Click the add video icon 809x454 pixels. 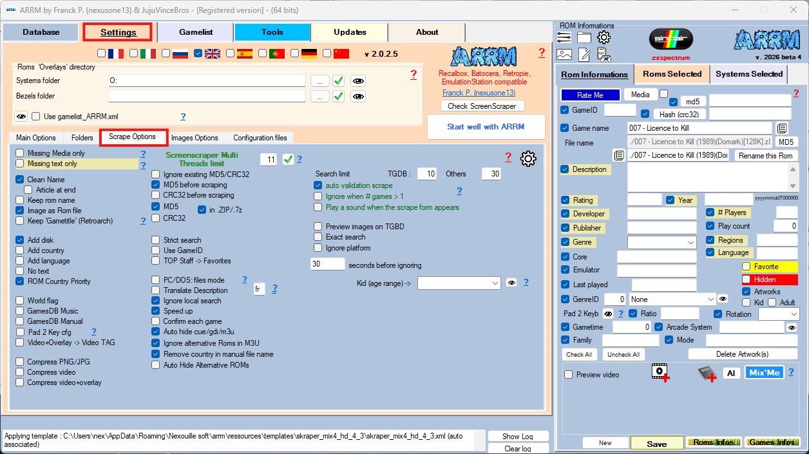[660, 373]
